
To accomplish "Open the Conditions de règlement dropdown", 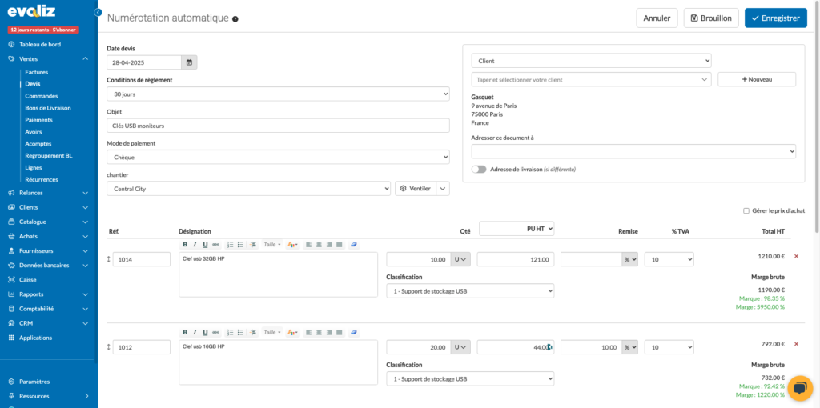I will 278,94.
